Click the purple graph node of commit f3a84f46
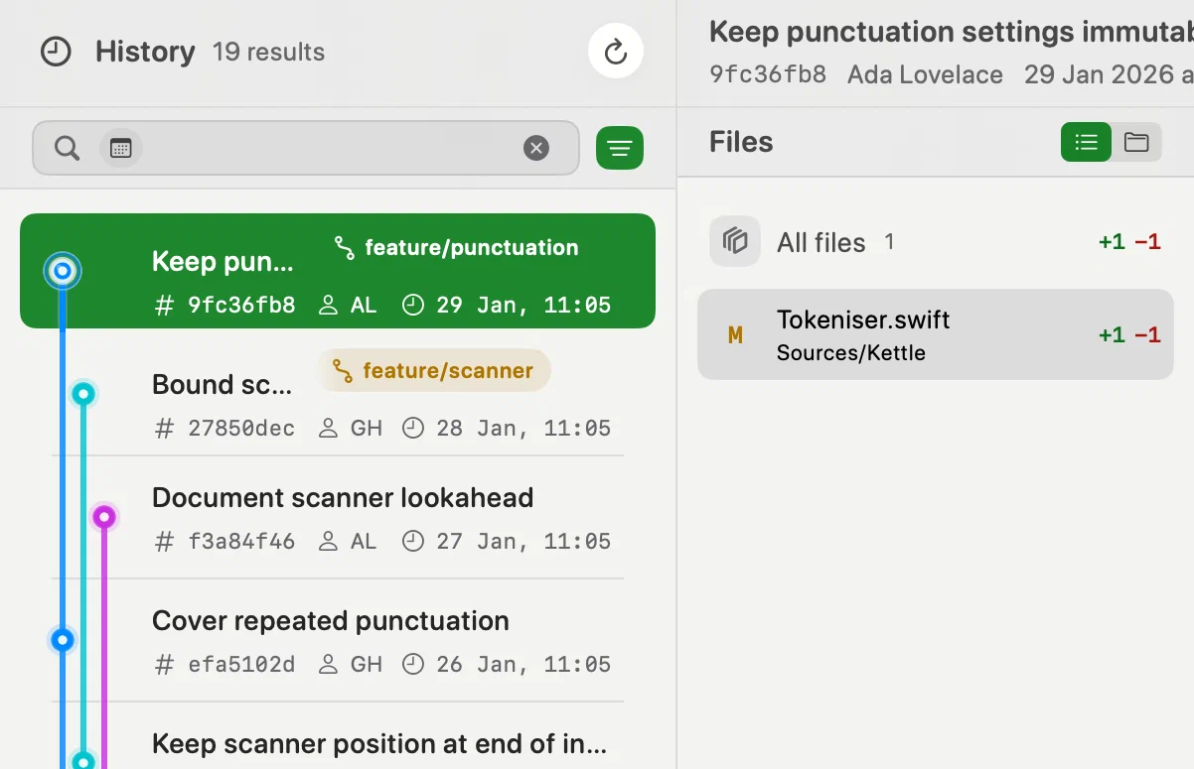This screenshot has width=1194, height=769. pyautogui.click(x=104, y=517)
